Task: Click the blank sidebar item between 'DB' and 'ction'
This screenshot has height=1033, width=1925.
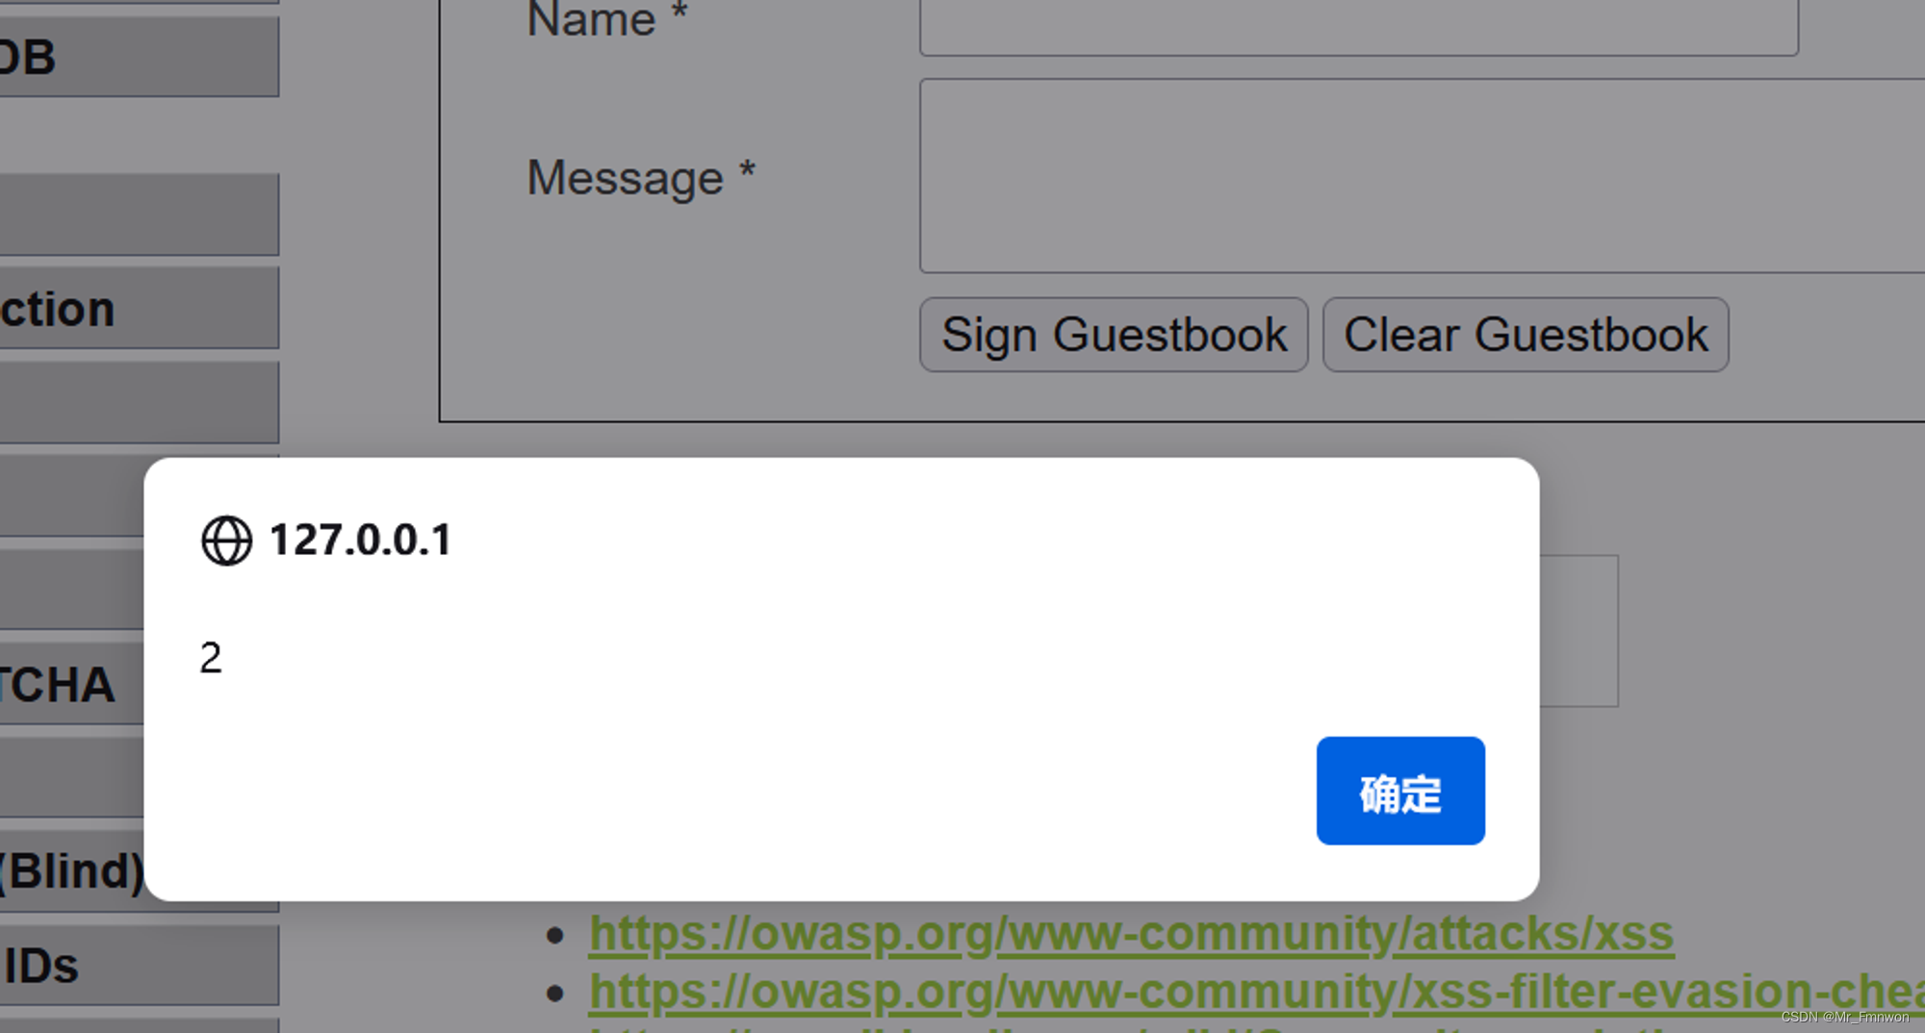Action: pyautogui.click(x=140, y=214)
